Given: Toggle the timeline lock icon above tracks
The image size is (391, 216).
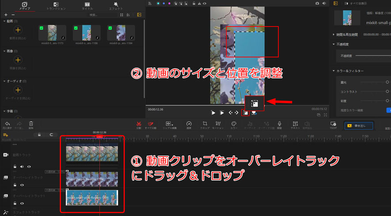Looking at the screenshot, I should coord(39,135).
